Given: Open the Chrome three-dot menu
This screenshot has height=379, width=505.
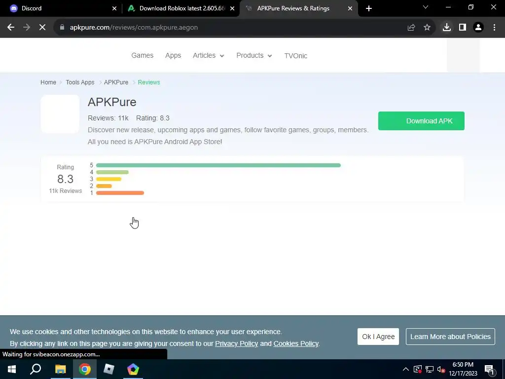Looking at the screenshot, I should click(494, 28).
